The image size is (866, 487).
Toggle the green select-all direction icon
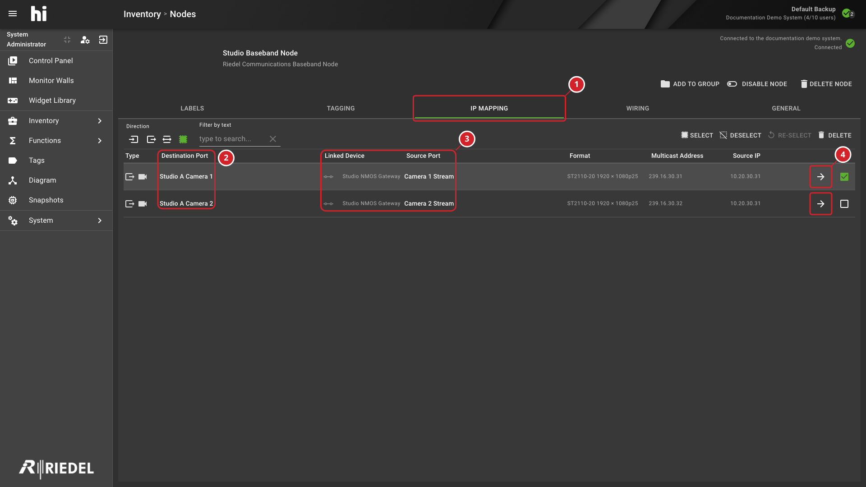(x=183, y=139)
